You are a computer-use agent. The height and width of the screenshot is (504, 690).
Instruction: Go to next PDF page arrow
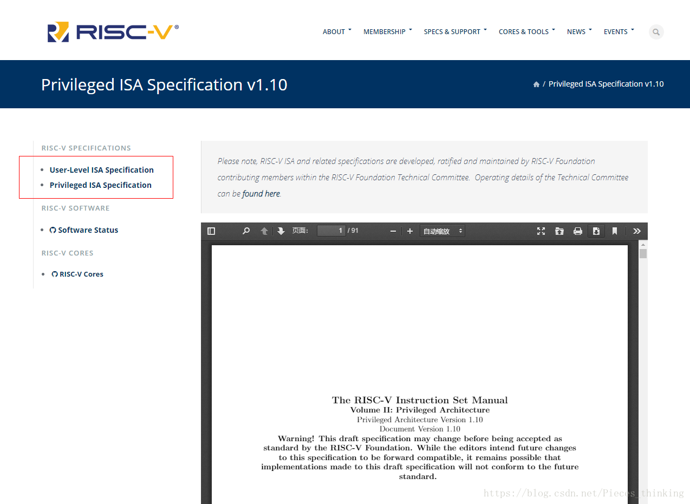tap(281, 231)
